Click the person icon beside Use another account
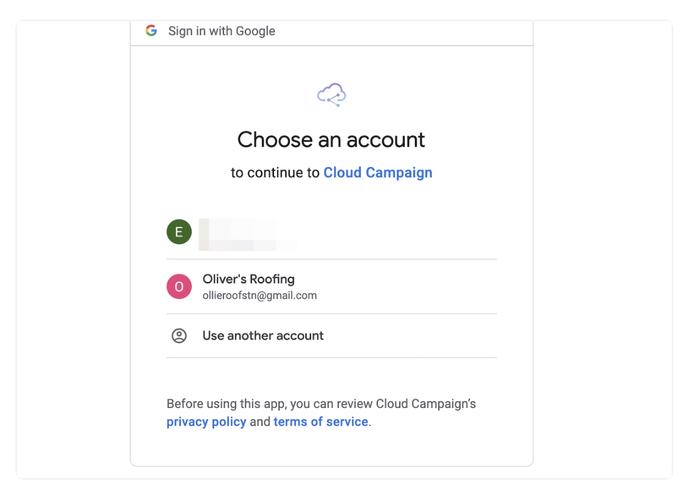 179,336
